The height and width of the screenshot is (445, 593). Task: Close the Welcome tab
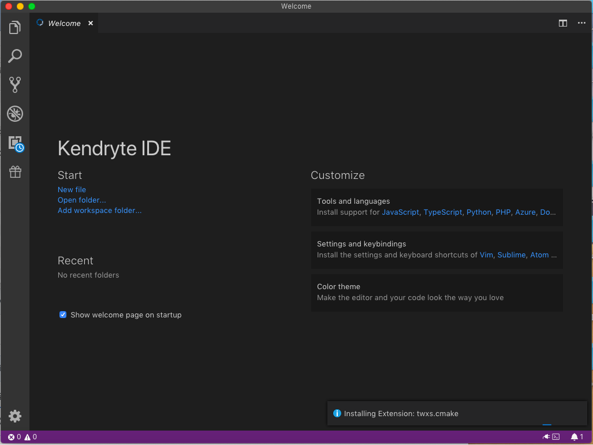coord(91,23)
